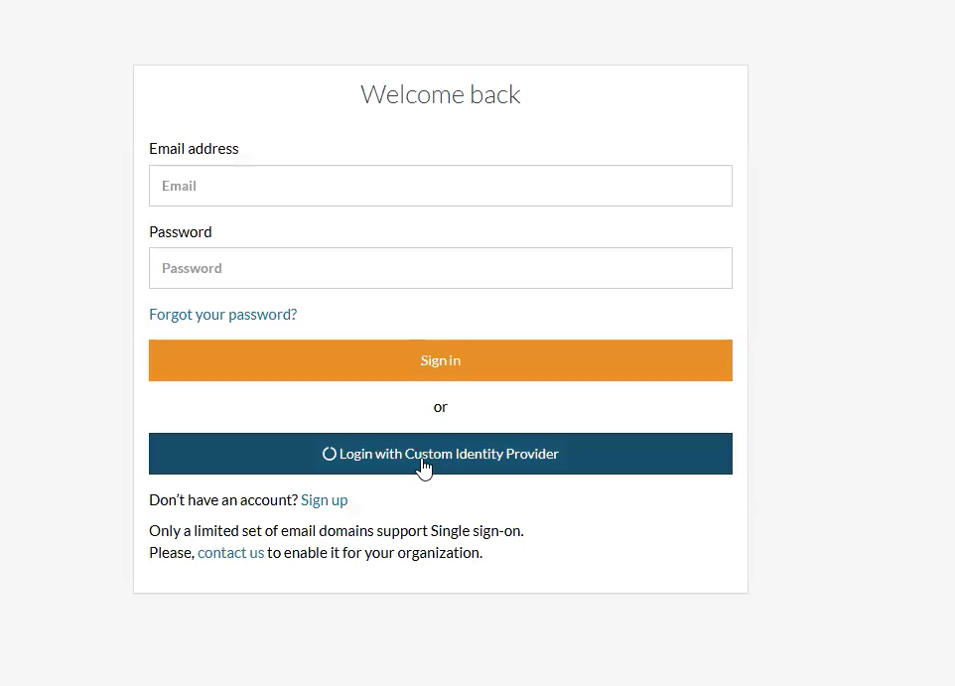Open the Forgot your password link
Image resolution: width=955 pixels, height=686 pixels.
pyautogui.click(x=222, y=315)
